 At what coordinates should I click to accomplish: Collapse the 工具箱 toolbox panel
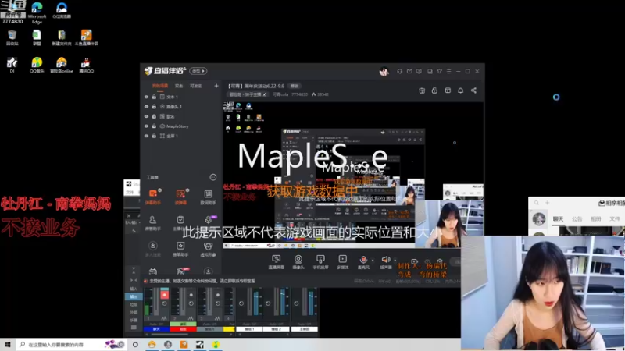coord(213,177)
